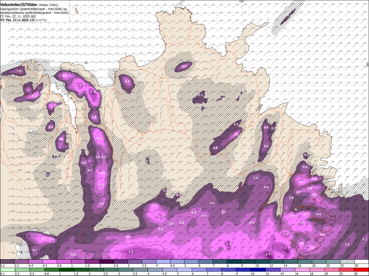The image size is (369, 276).
Task: Click the '1.2' precipitation value on the map
Action: (x=286, y=234)
